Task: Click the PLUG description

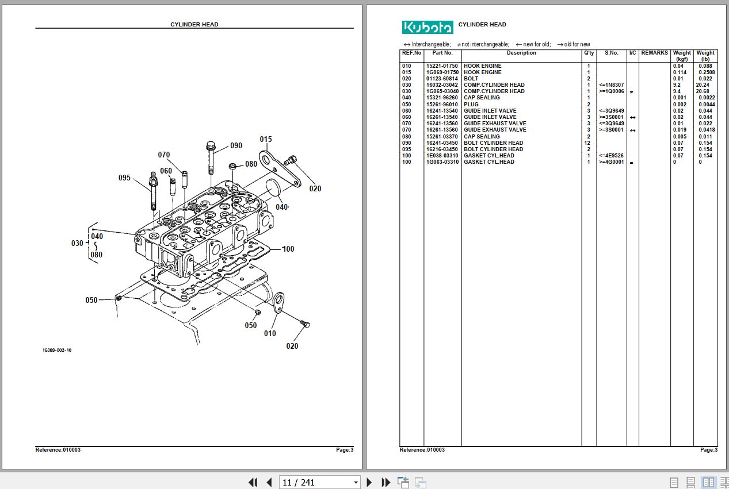Action: [x=471, y=105]
